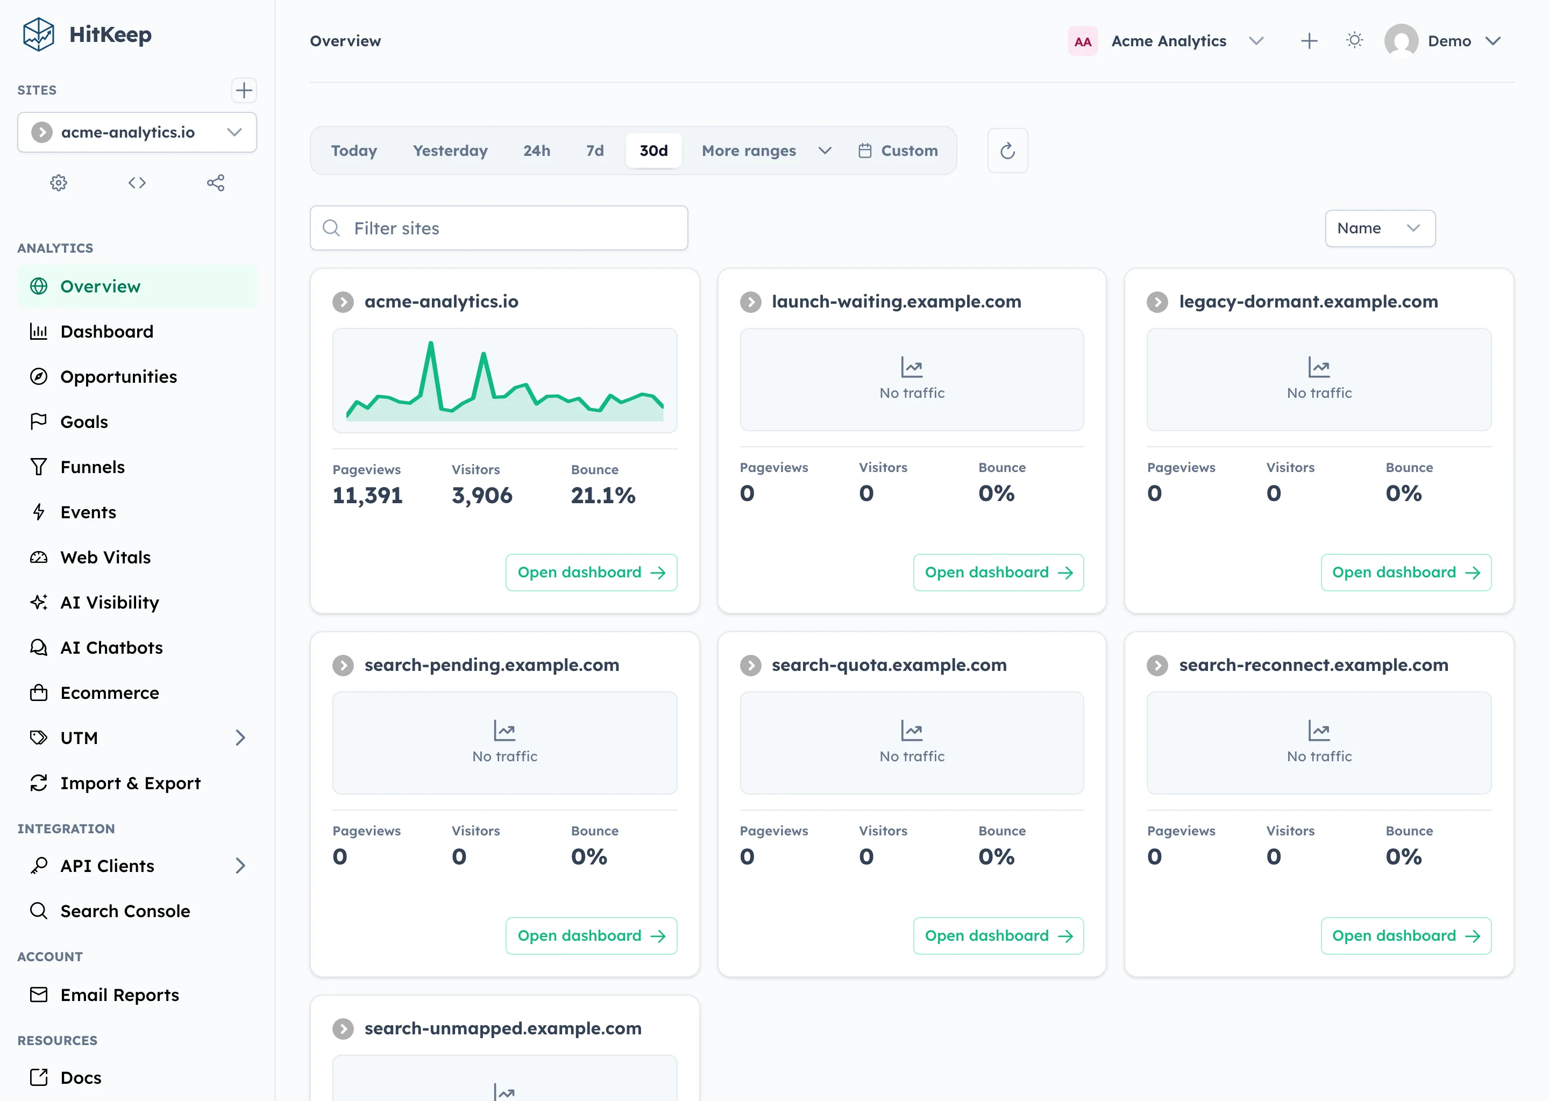Select the Overview sidebar item
Screen dimensions: 1549x1101
point(137,286)
